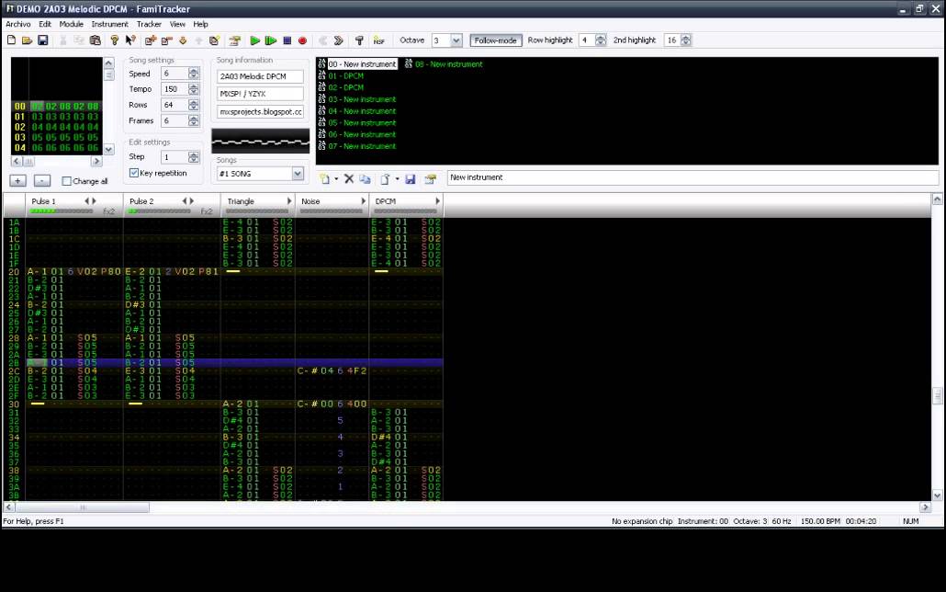Click the What's This help pointer icon
Image resolution: width=946 pixels, height=592 pixels.
coord(130,40)
